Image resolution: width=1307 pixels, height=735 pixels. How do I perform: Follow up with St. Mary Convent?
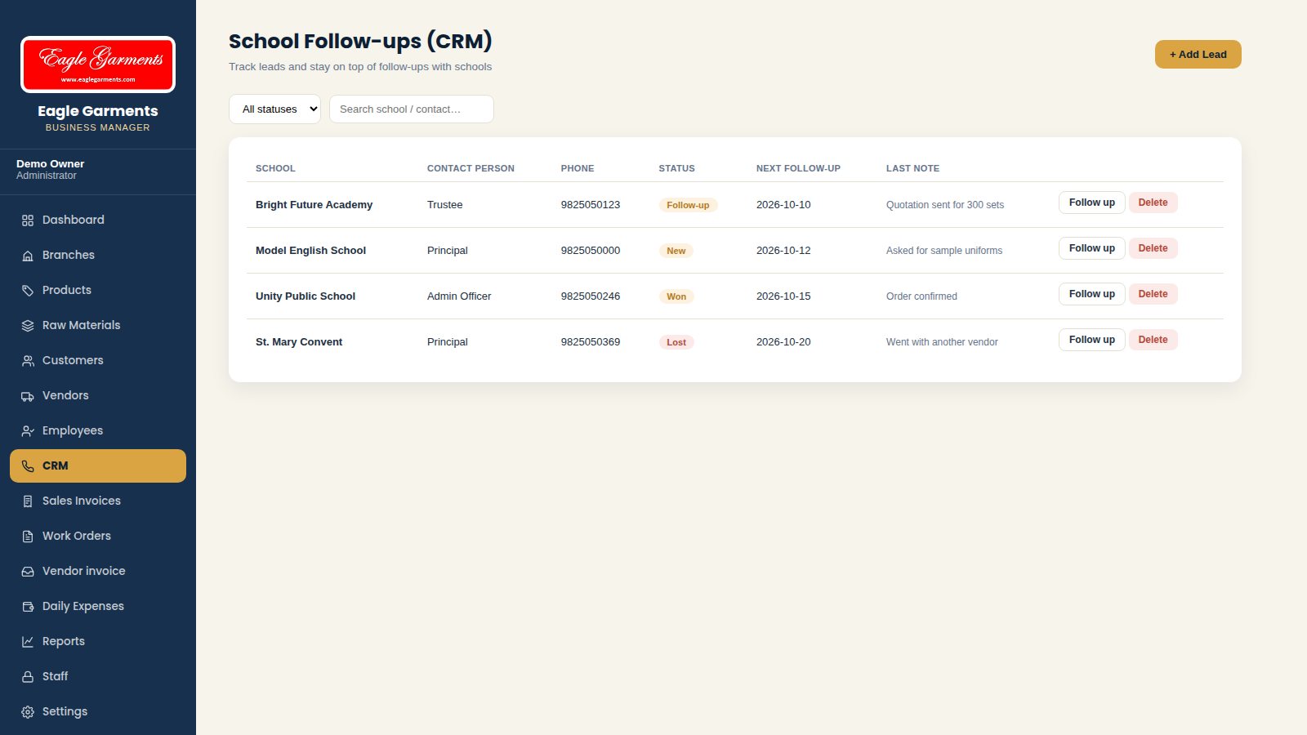(1091, 340)
